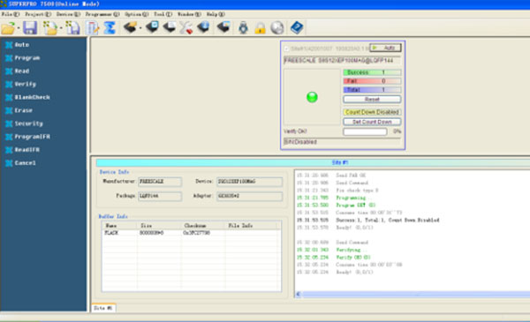Toggle the Site #1 checkbox
Screen dimensions: 530x322
pyautogui.click(x=286, y=49)
